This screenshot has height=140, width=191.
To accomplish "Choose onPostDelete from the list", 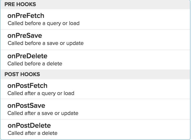I will pos(29,126).
